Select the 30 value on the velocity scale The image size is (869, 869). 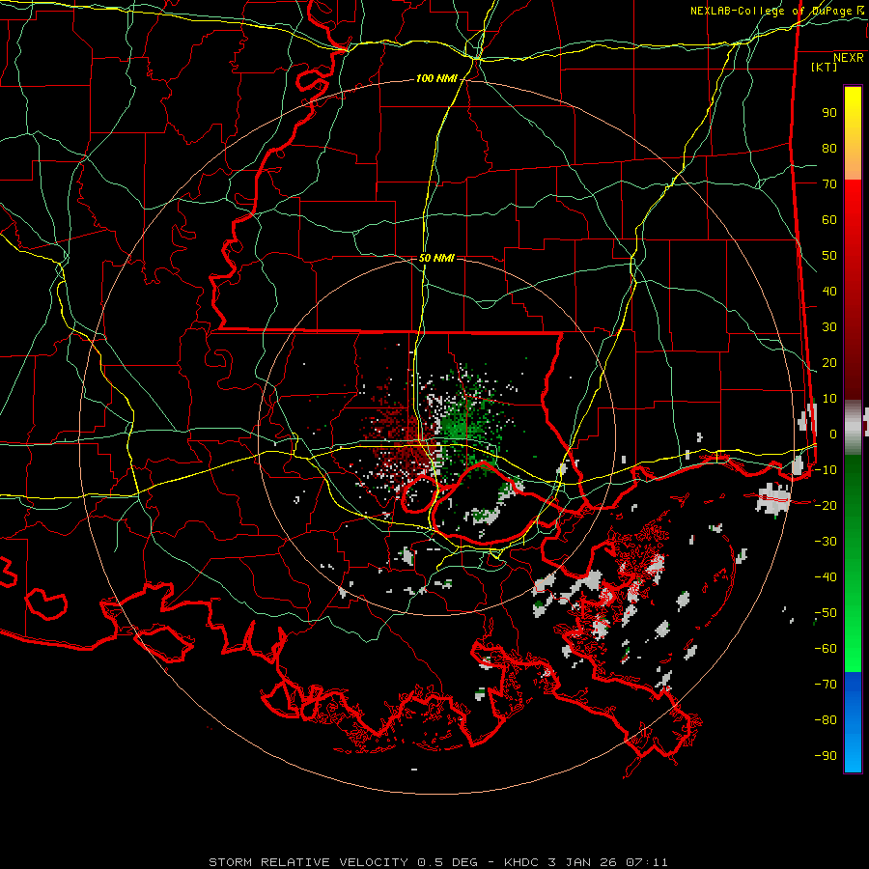829,327
